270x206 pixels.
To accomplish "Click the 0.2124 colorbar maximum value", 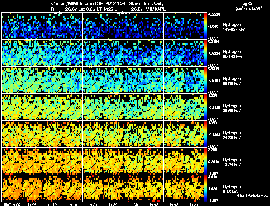I will pyautogui.click(x=214, y=41).
